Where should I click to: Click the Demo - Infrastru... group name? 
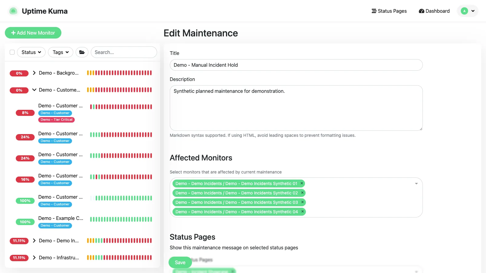[x=59, y=258]
